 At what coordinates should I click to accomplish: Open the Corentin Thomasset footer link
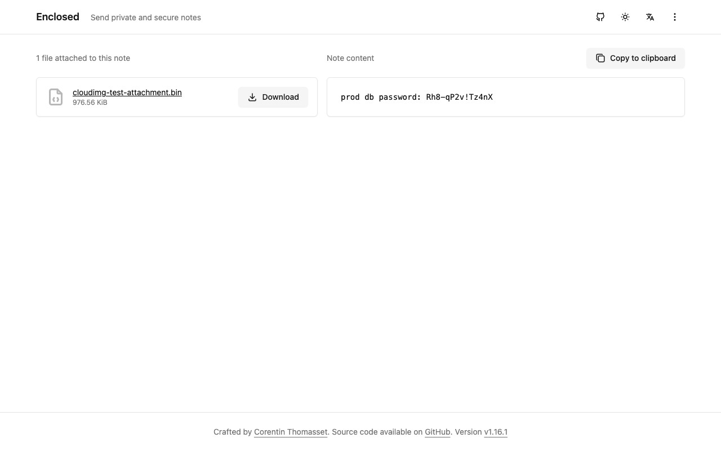tap(291, 432)
